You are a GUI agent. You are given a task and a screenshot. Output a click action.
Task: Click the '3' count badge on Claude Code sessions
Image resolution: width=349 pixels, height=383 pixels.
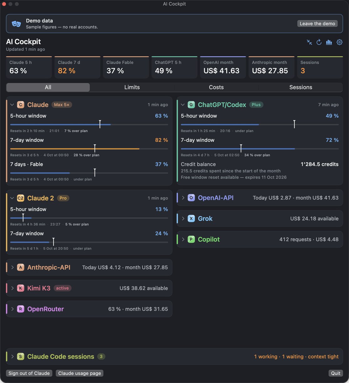point(101,356)
